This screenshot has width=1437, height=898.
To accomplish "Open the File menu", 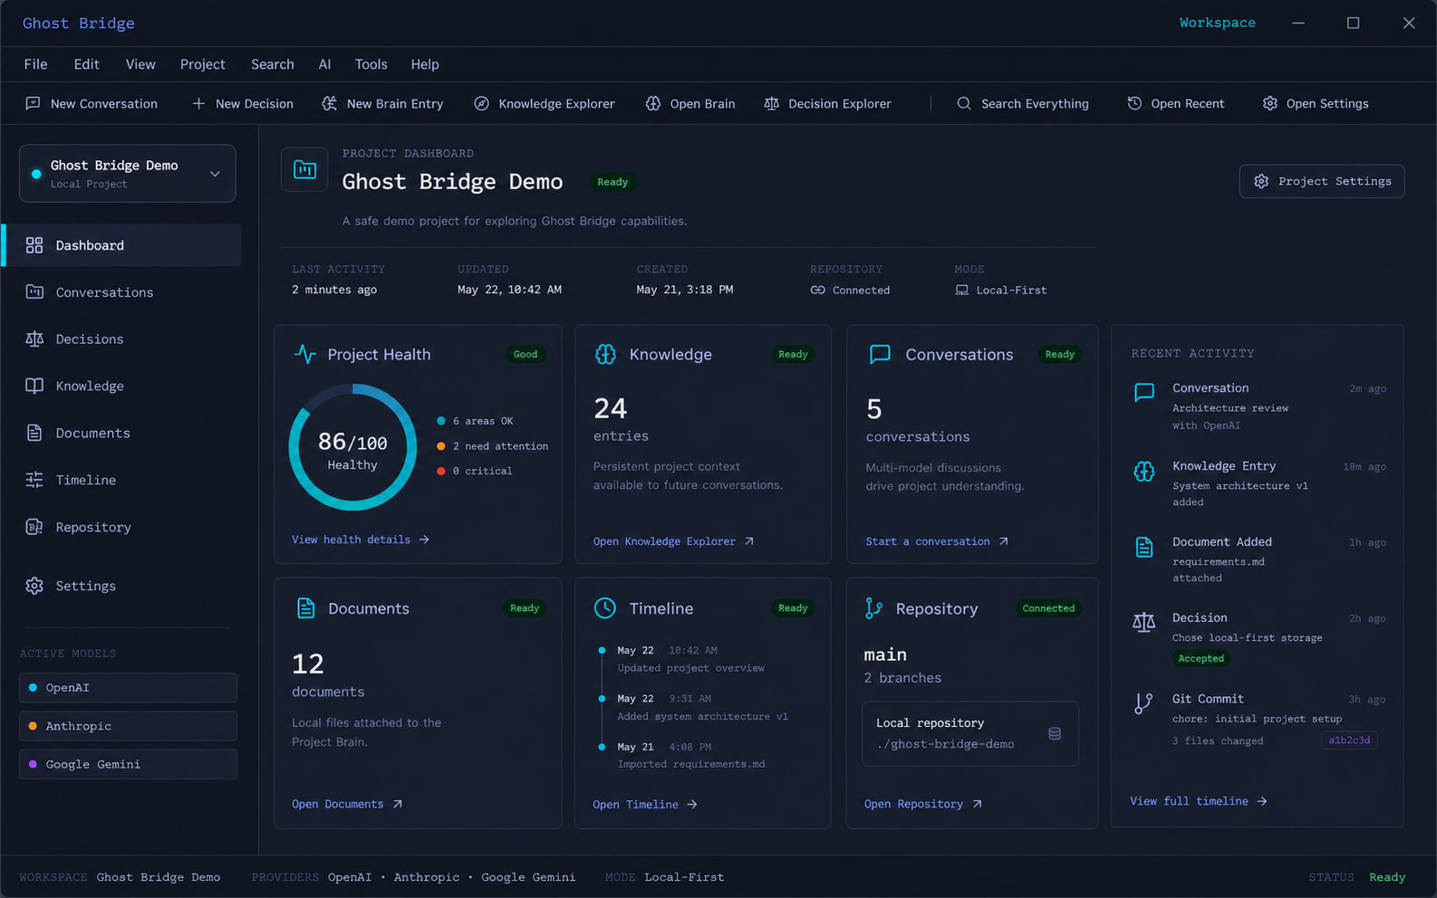I will [35, 64].
